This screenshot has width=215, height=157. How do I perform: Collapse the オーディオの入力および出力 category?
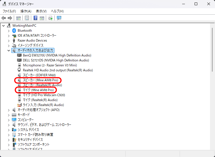pyautogui.click(x=9, y=51)
